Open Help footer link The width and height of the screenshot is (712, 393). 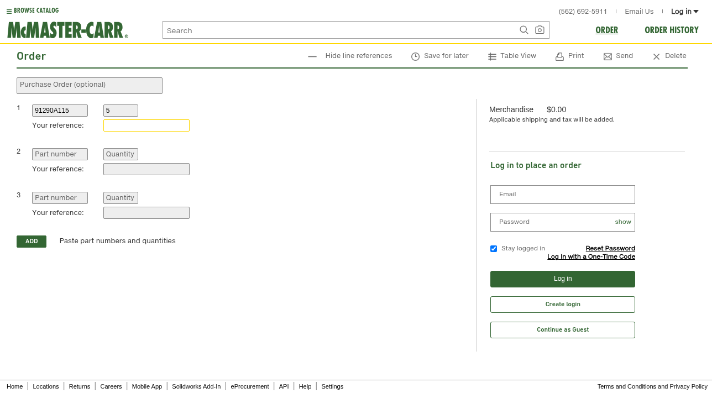[305, 386]
